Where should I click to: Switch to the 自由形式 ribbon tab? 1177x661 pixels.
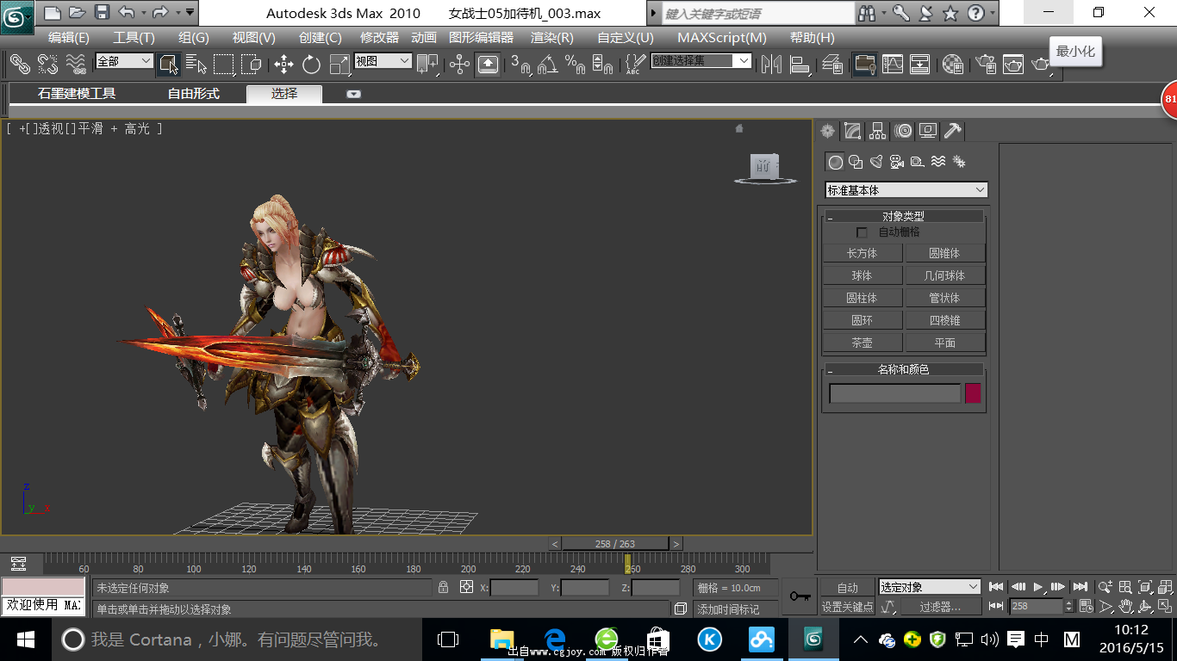[194, 94]
